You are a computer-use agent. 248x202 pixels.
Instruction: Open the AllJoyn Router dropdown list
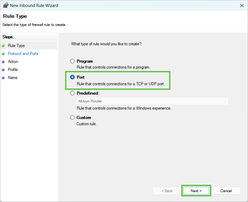click(x=152, y=101)
